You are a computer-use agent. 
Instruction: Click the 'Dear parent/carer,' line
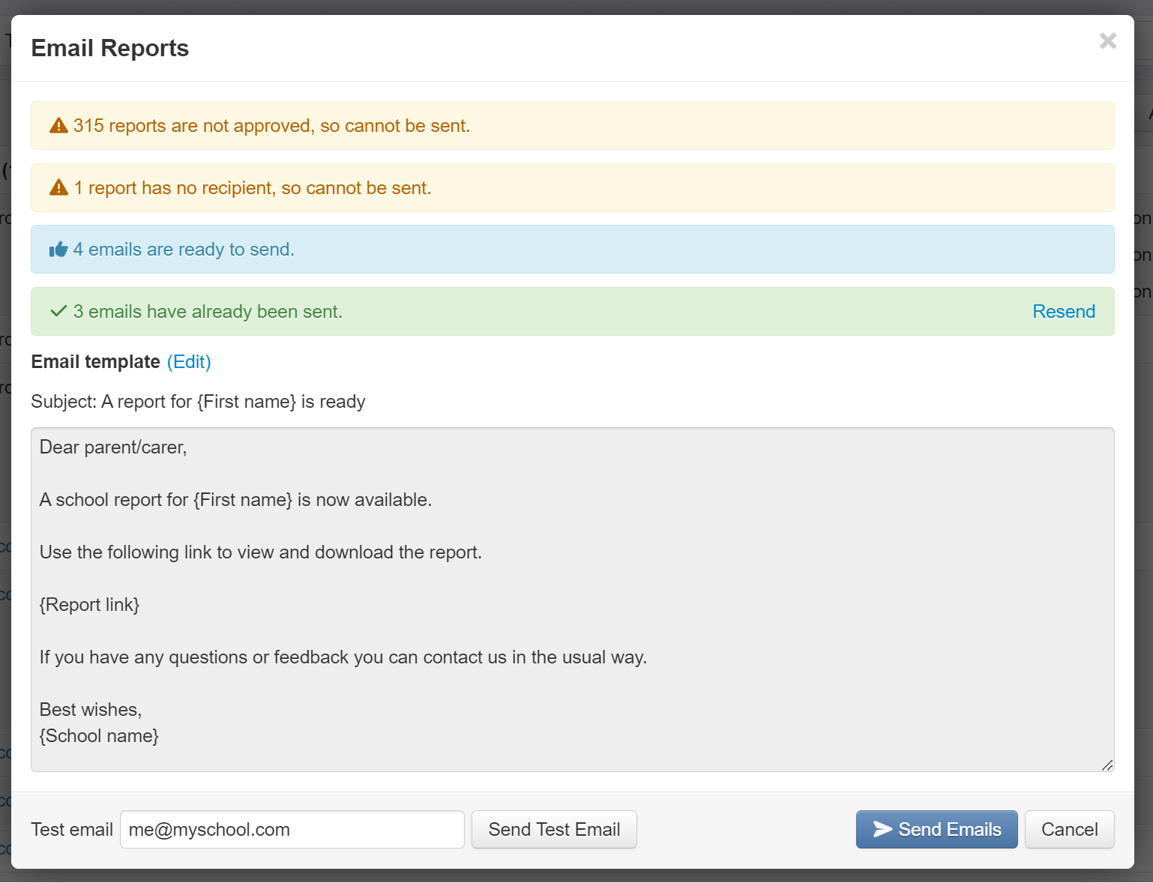coord(113,447)
